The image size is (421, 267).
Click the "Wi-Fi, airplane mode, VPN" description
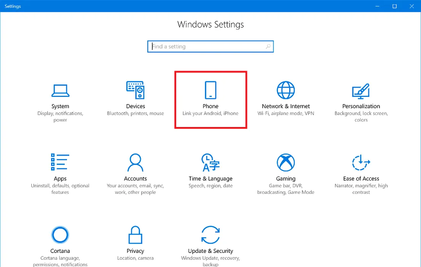pyautogui.click(x=285, y=113)
